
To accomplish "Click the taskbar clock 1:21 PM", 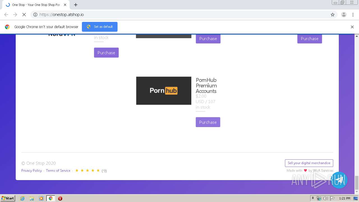I will [345, 198].
